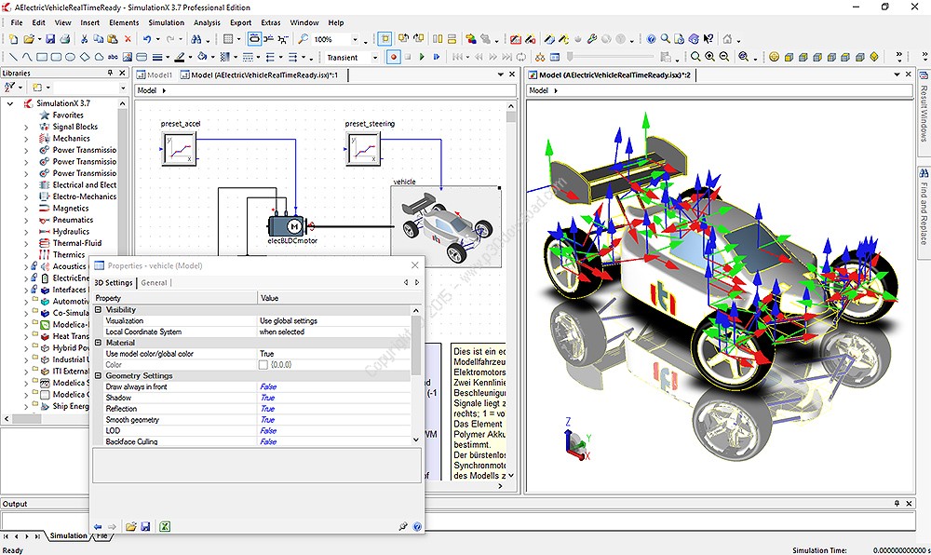
Task: Expand the Mechanics library tree node
Action: coord(26,139)
